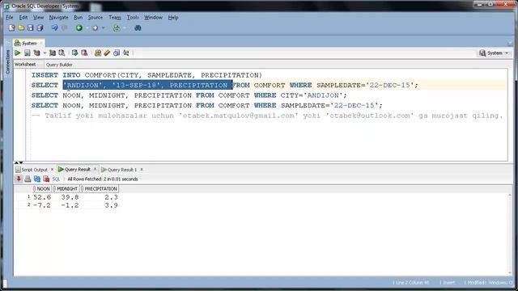Click the SQL link in result toolbar

[56, 179]
